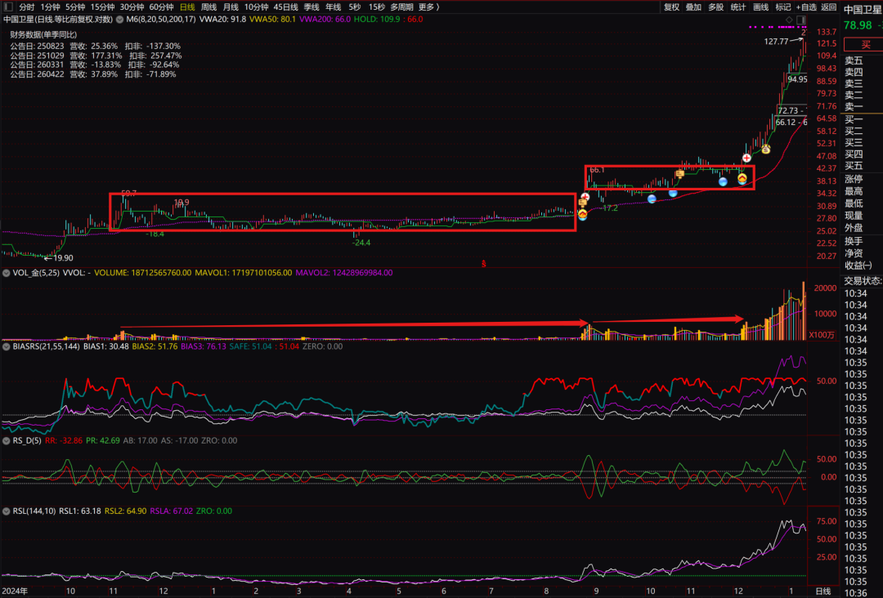This screenshot has width=883, height=598.
Task: Click the 返回 back button
Action: coord(829,7)
